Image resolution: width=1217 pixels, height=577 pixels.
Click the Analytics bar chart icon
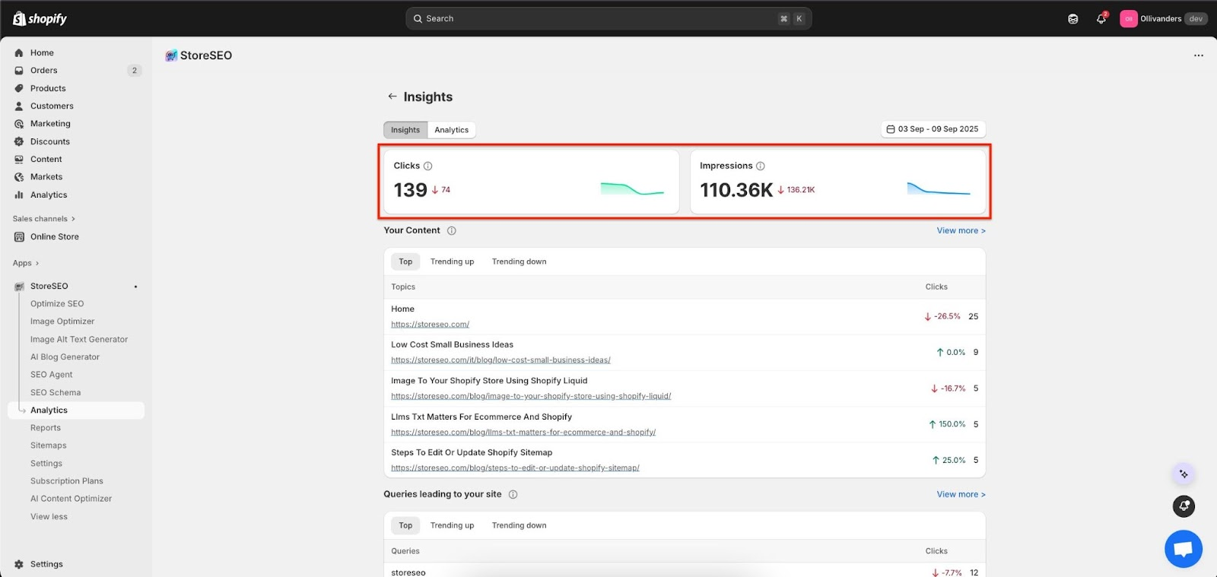click(19, 195)
